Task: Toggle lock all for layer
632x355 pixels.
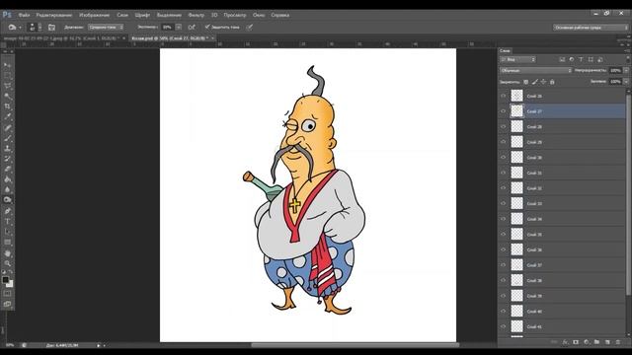Action: coord(552,82)
